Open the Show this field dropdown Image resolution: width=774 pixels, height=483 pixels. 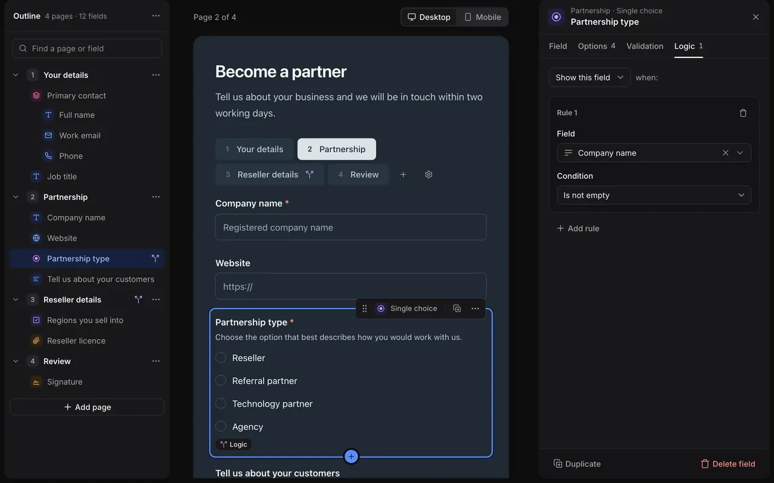tap(590, 77)
